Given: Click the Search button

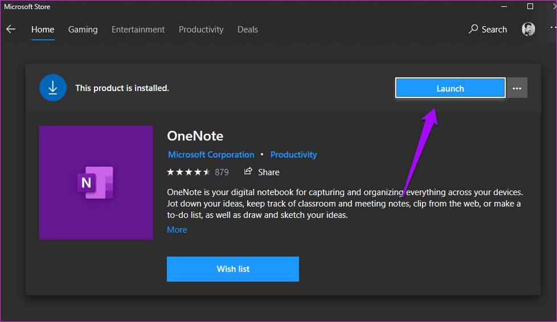Looking at the screenshot, I should click(x=488, y=29).
